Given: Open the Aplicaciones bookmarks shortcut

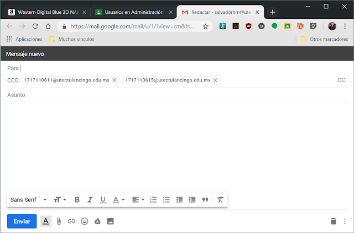Looking at the screenshot, I should point(24,39).
